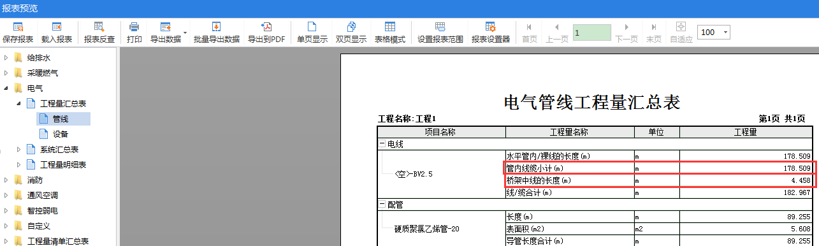
Task: Collapse the 电线 group in report
Action: click(382, 144)
